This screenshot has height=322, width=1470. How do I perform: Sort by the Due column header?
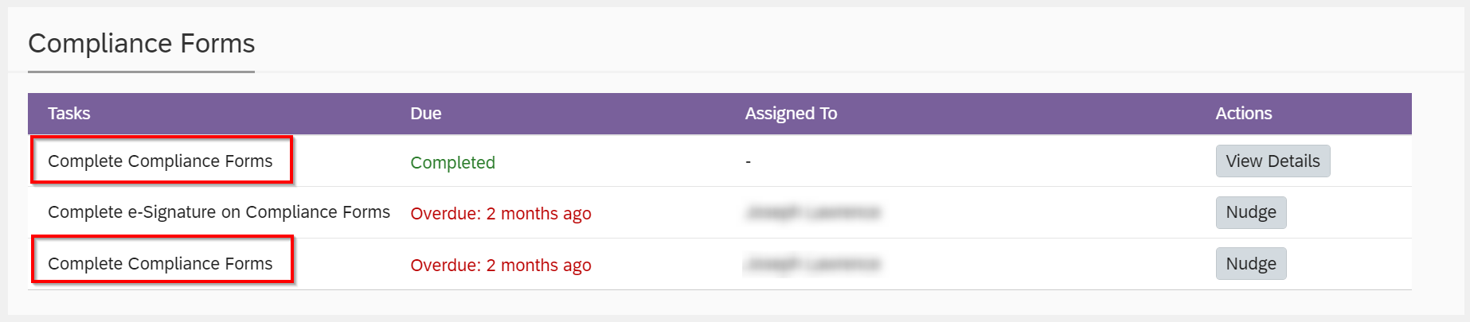pos(426,114)
